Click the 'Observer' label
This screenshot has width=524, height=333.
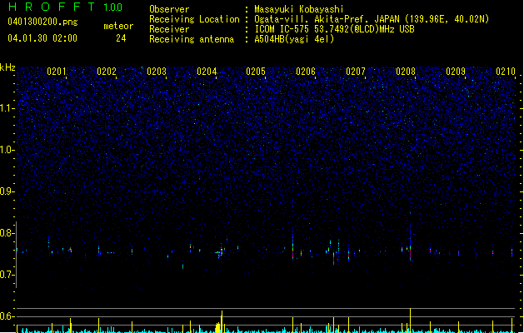(x=169, y=9)
